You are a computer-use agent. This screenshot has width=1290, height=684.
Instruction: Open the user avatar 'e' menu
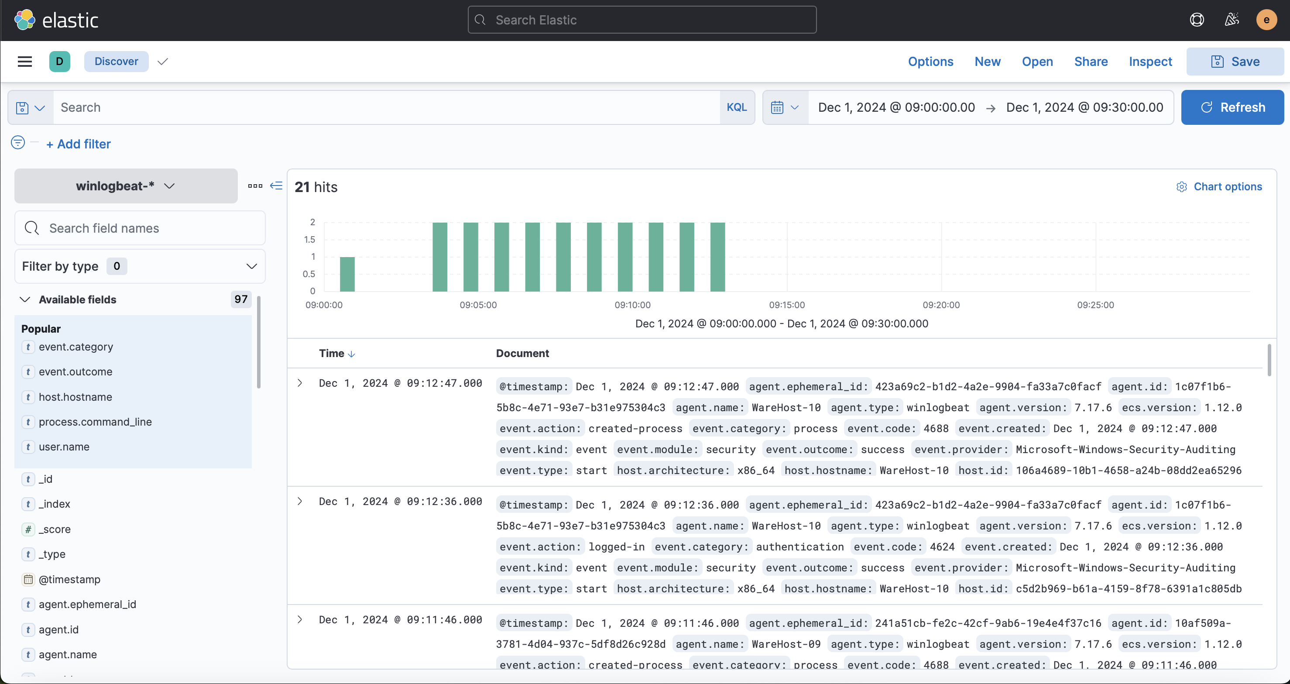pyautogui.click(x=1266, y=20)
